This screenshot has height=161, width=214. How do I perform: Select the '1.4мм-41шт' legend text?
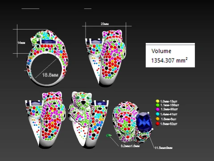[169, 114]
